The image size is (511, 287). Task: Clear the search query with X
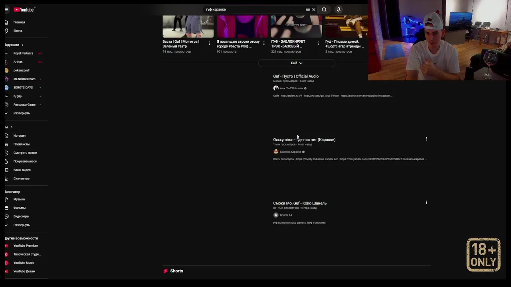314,10
